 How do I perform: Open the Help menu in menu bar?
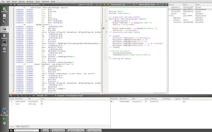(53, 2)
